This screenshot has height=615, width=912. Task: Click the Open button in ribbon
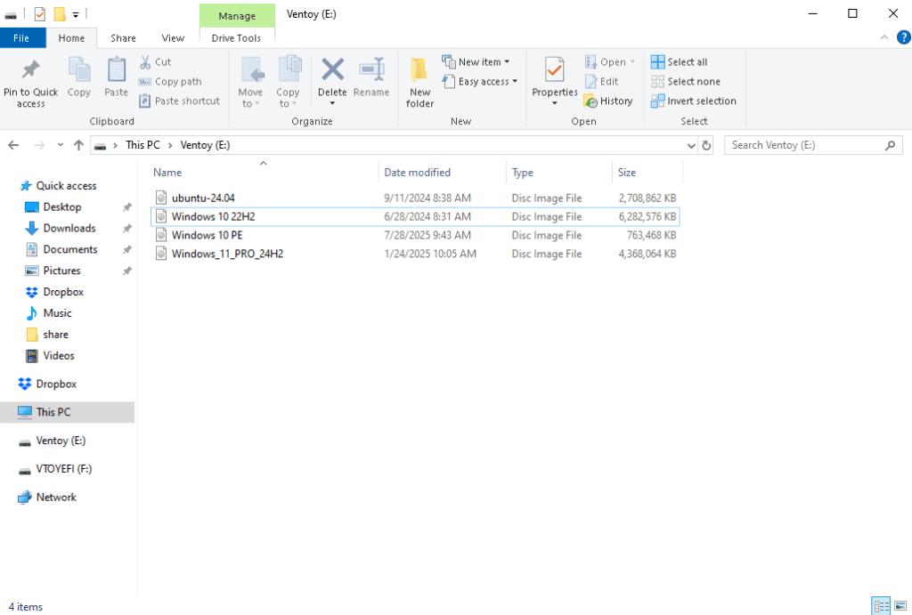(x=609, y=61)
